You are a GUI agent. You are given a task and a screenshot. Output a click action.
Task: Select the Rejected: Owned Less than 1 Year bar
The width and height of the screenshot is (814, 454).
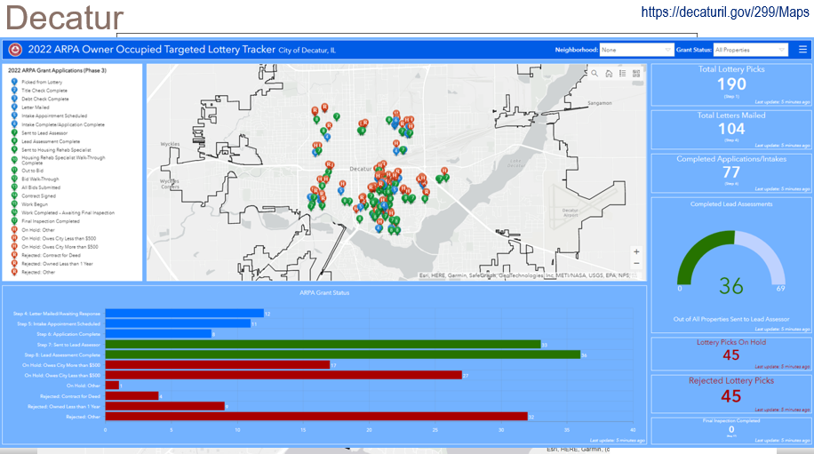pyautogui.click(x=165, y=406)
